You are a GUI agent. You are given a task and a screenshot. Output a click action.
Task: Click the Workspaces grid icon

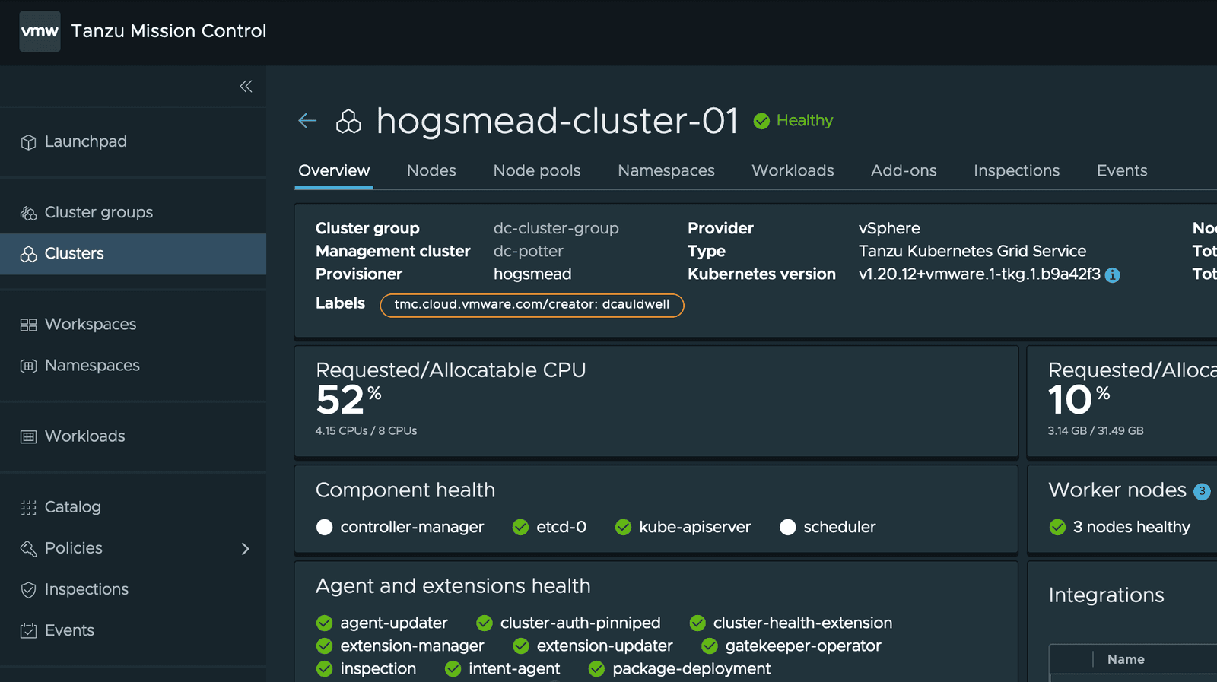[29, 325]
